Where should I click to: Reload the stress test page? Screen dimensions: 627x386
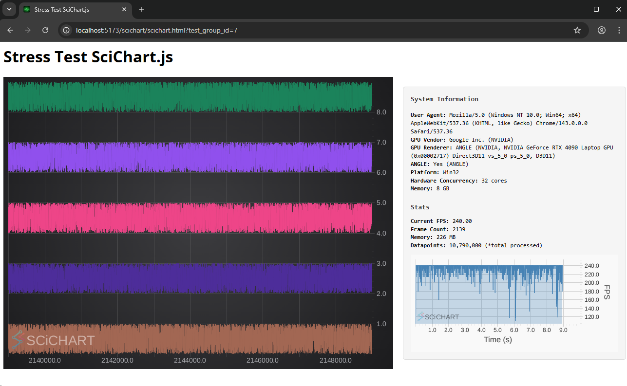[x=45, y=30]
